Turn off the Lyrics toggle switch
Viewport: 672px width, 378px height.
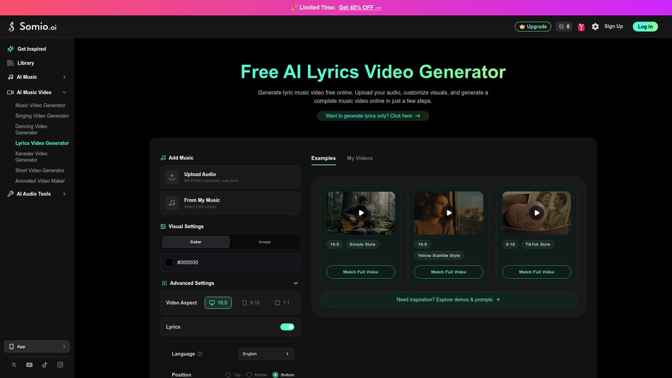287,327
